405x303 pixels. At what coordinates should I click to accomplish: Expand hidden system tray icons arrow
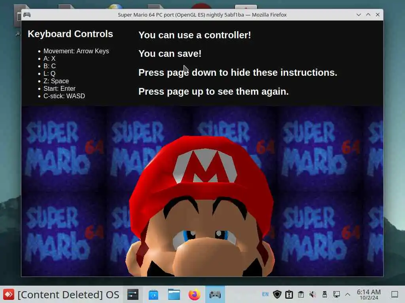[348, 294]
